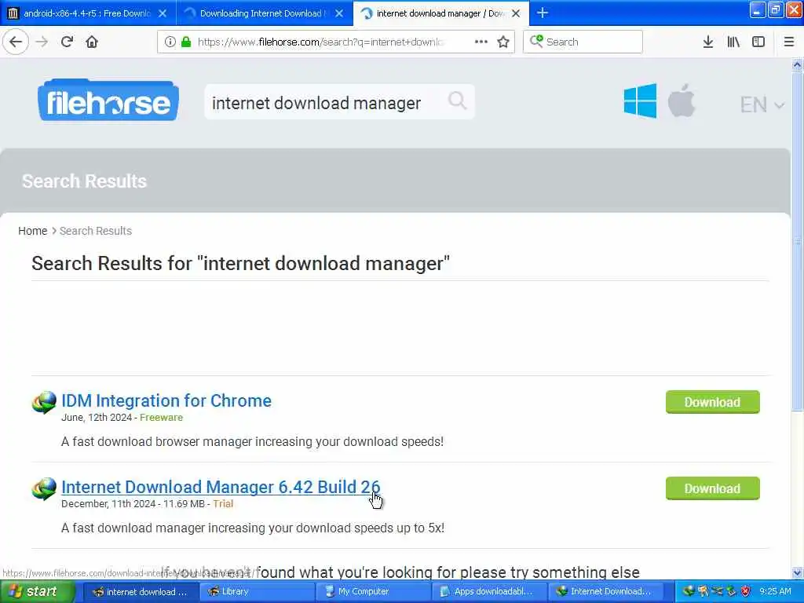
Task: Click IDM Integration for Chrome app icon
Action: 44,403
